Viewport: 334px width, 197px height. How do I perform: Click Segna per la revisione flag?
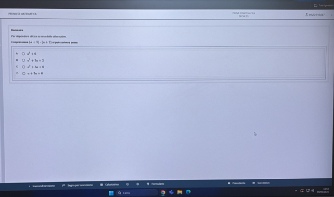pos(78,185)
